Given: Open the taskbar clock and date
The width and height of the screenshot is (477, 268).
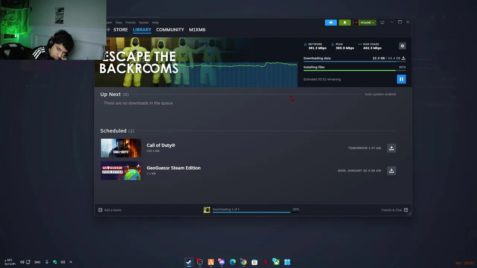Looking at the screenshot, I should tap(10, 262).
